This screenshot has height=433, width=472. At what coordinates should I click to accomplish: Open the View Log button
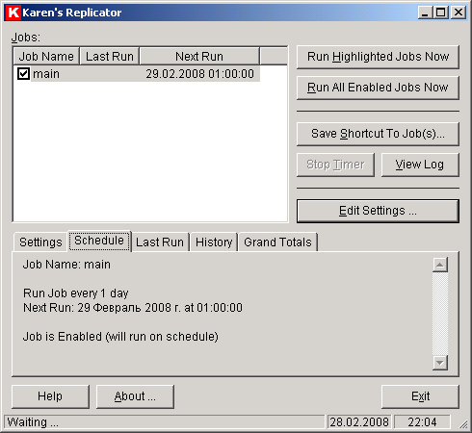coord(420,165)
